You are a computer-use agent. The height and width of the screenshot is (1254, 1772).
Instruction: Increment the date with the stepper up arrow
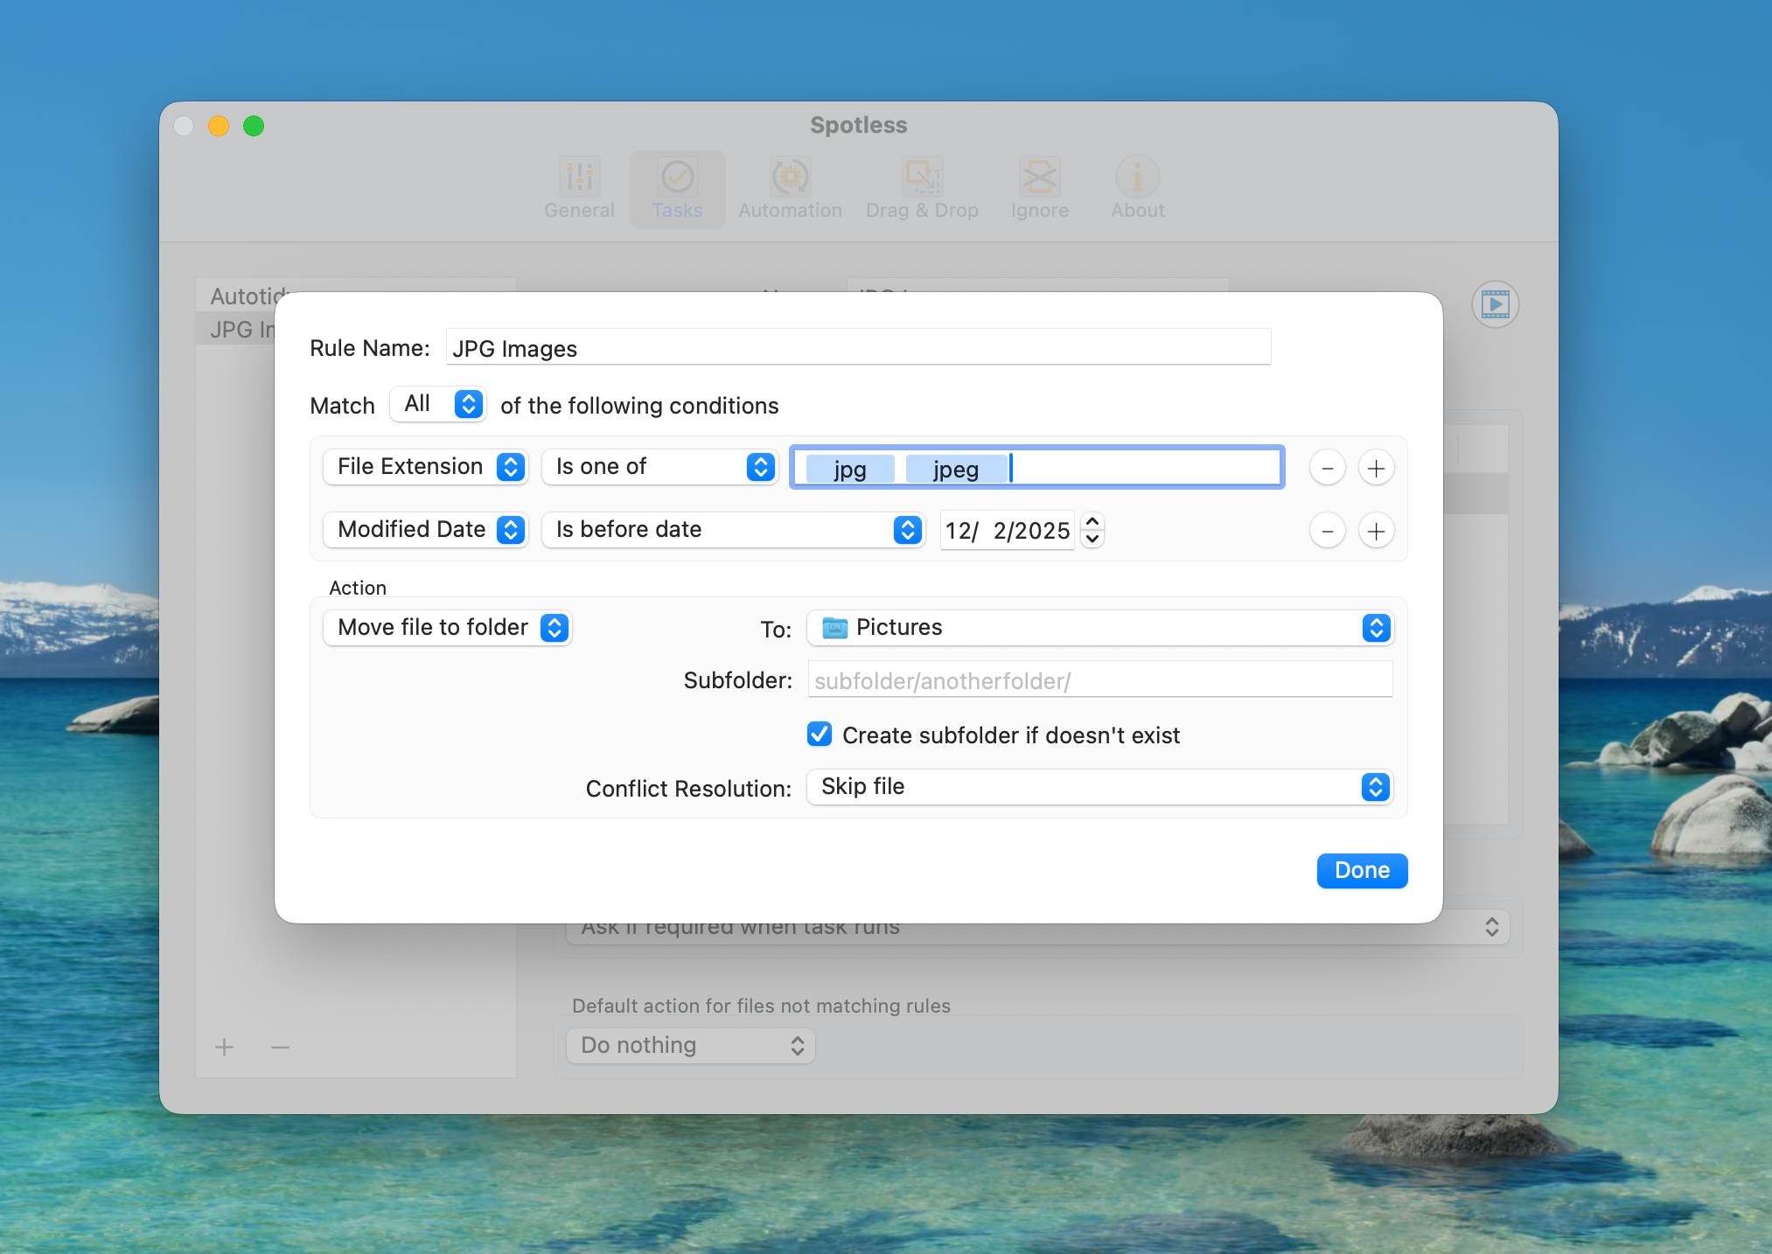[1092, 522]
